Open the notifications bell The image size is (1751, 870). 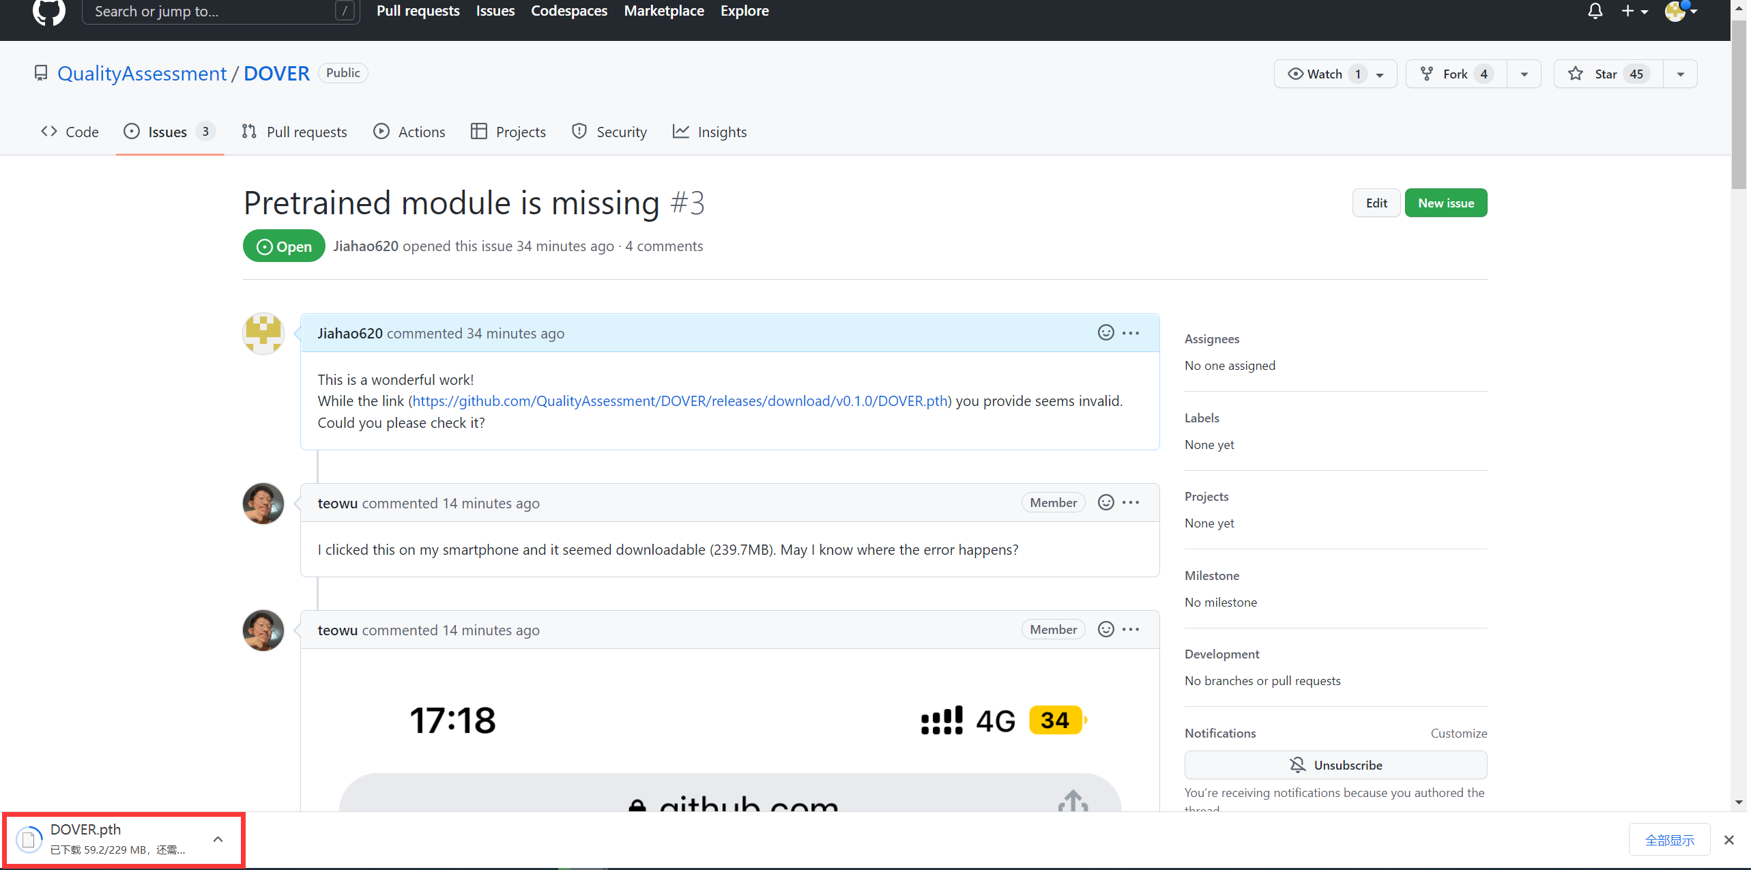click(1595, 11)
